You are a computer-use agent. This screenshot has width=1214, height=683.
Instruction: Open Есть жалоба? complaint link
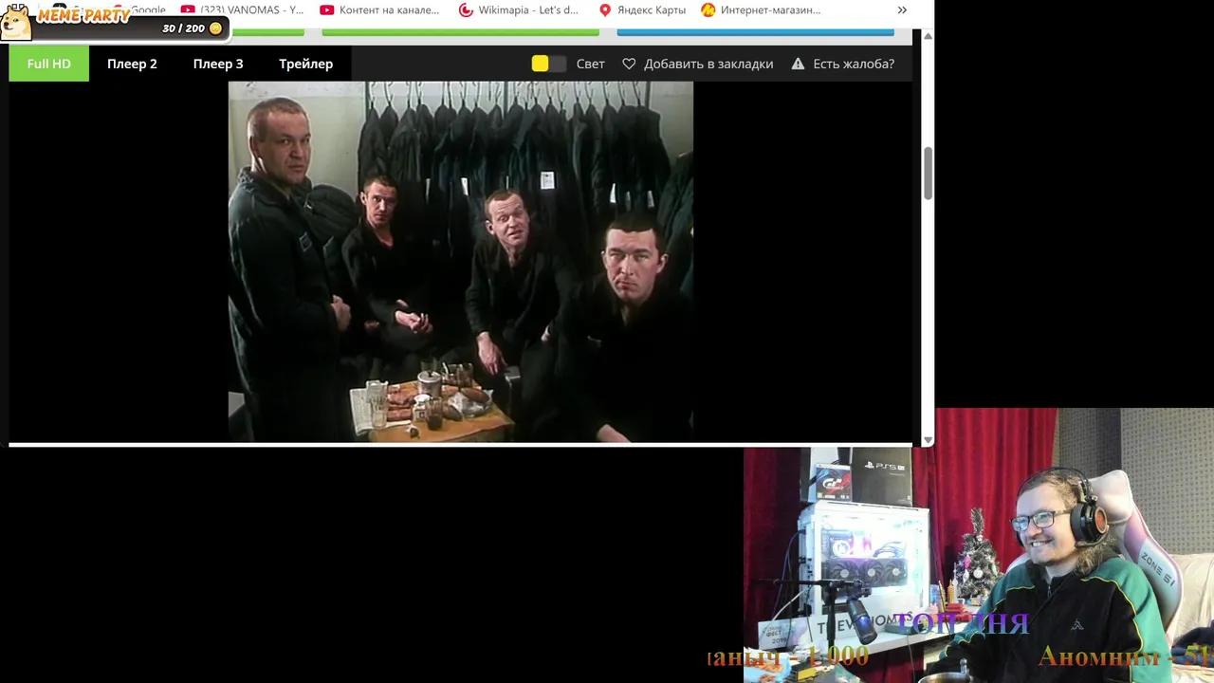pos(854,64)
